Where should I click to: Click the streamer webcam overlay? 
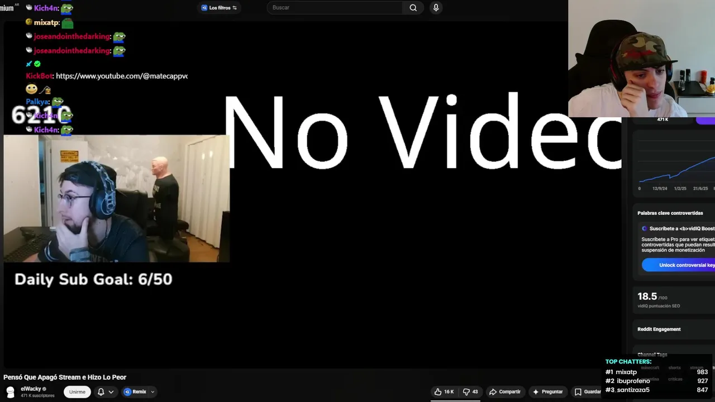[x=641, y=59]
